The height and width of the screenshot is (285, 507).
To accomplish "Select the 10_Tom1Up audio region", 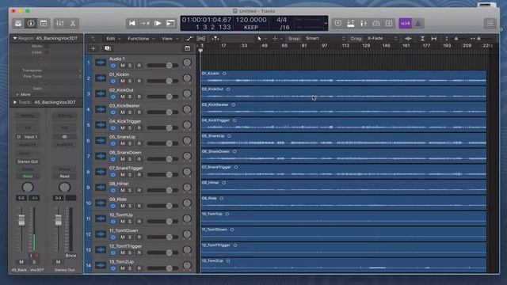I will coord(344,218).
